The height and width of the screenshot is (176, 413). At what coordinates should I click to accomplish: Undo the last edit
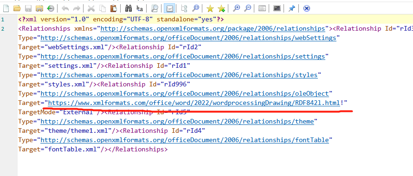(x=65, y=8)
